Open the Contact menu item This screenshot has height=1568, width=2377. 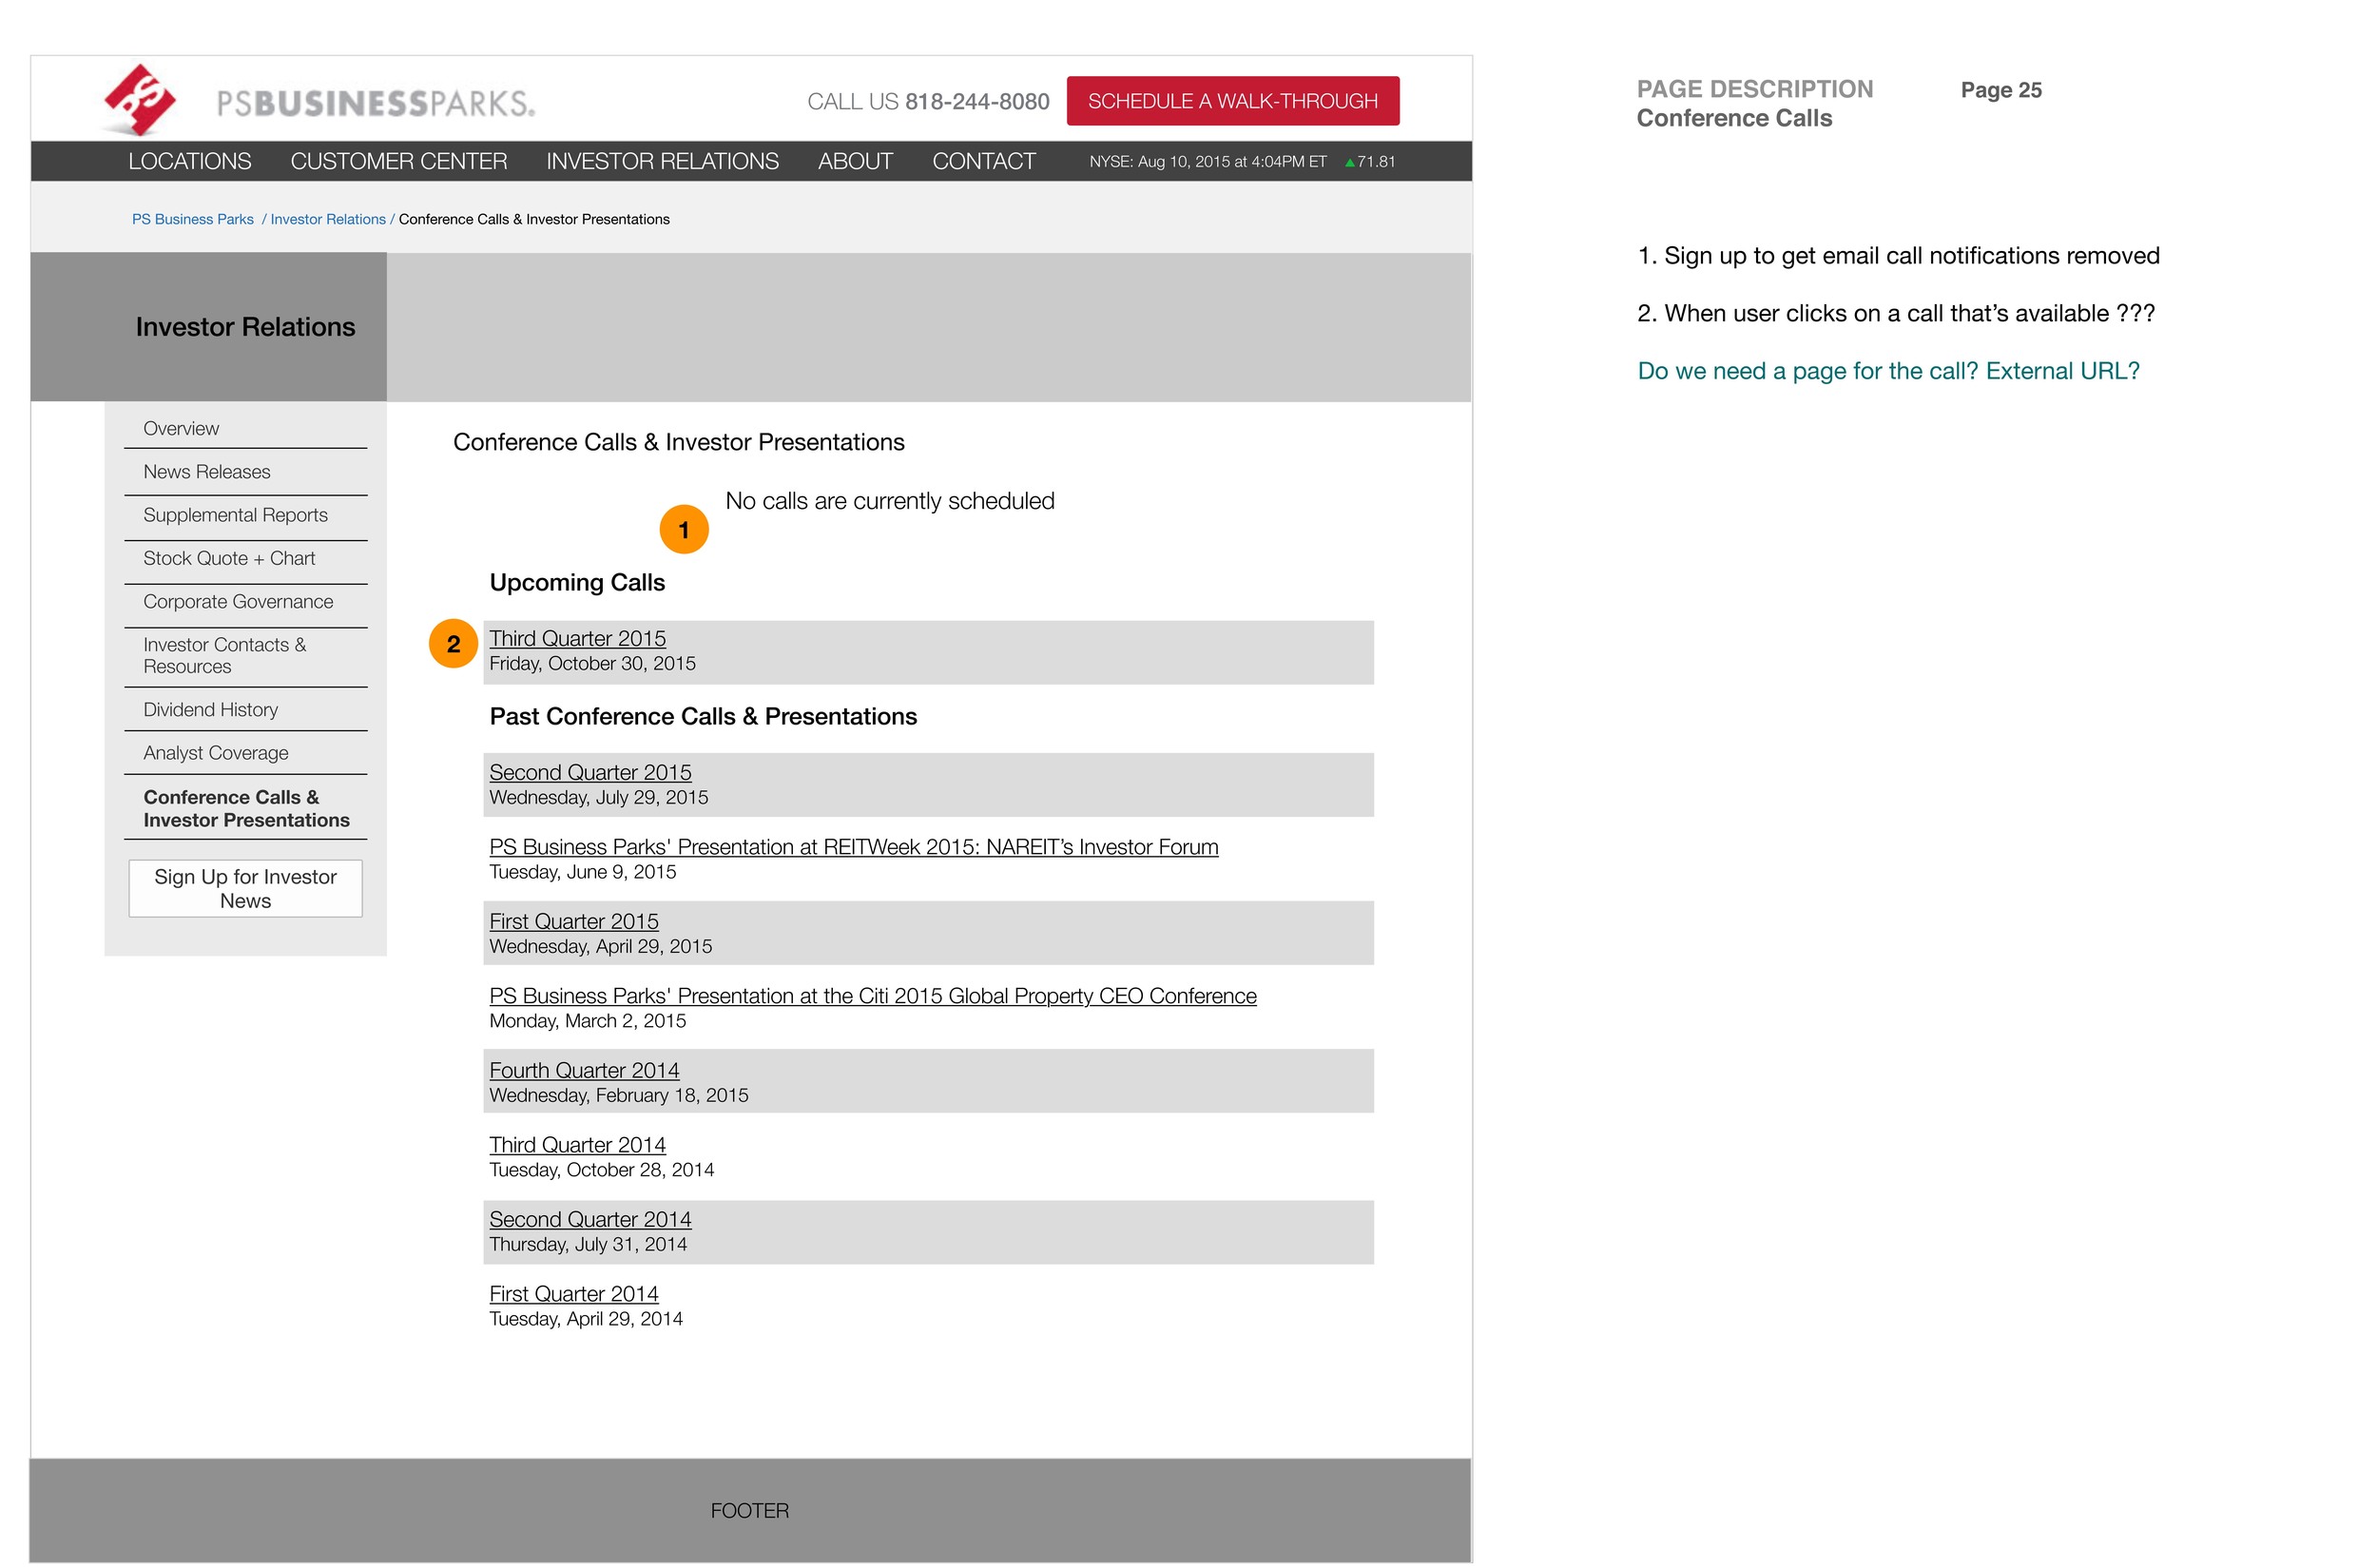[983, 161]
